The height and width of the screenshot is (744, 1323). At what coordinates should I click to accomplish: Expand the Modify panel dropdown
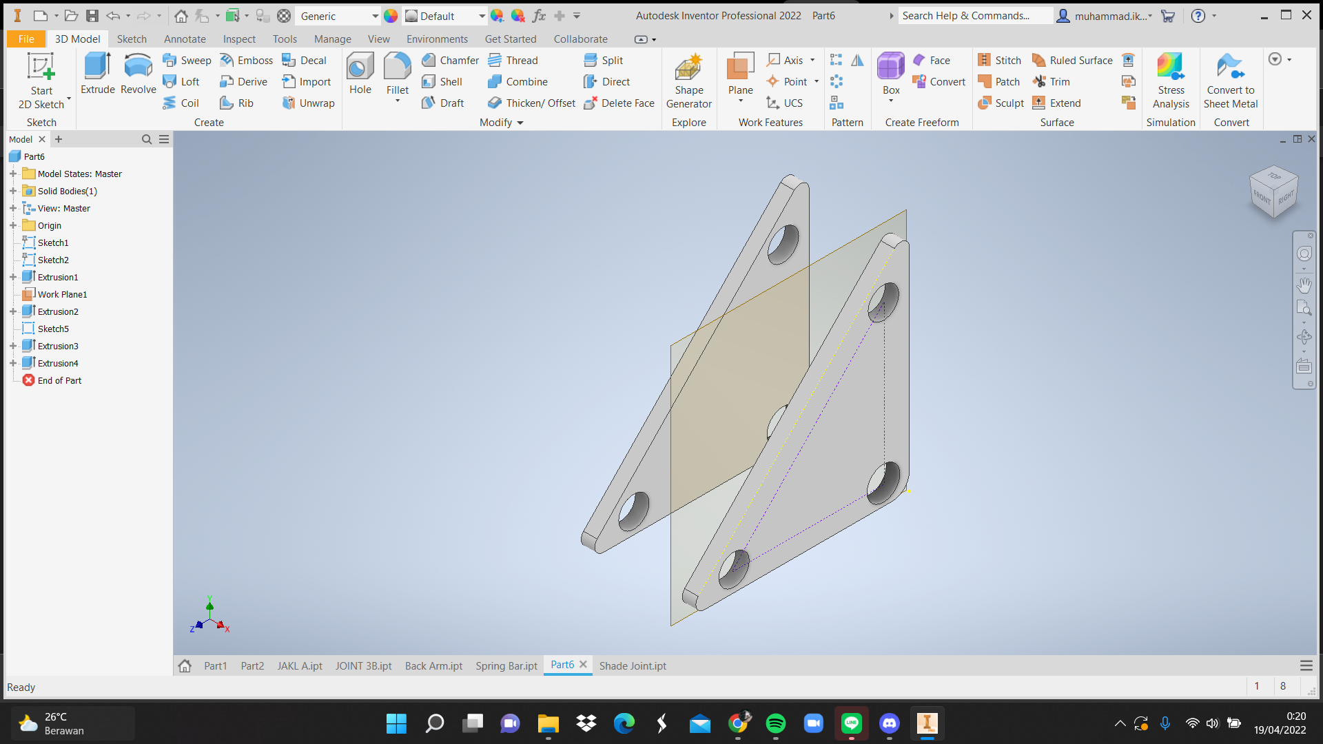[520, 123]
